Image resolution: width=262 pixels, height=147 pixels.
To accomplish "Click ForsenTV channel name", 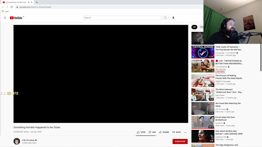I will click(219, 123).
